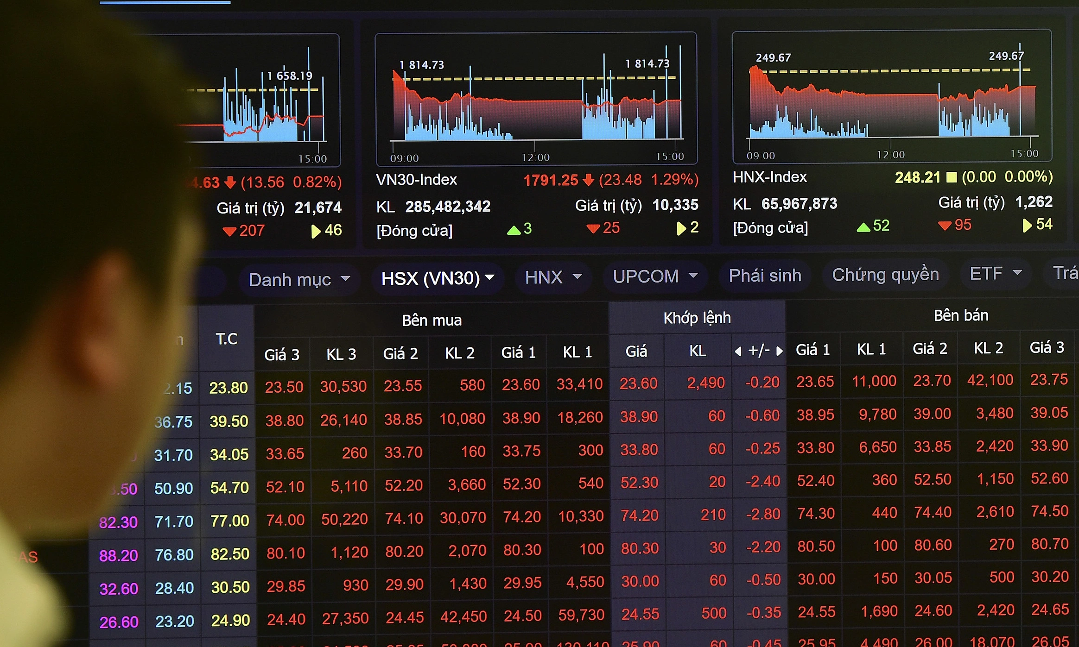
Task: Click the VN30 [Đóng cửa] status label
Action: coord(414,231)
